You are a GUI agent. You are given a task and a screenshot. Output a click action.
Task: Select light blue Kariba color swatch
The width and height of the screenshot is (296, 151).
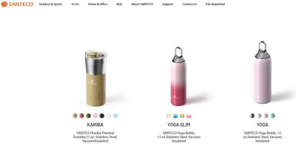(115, 116)
